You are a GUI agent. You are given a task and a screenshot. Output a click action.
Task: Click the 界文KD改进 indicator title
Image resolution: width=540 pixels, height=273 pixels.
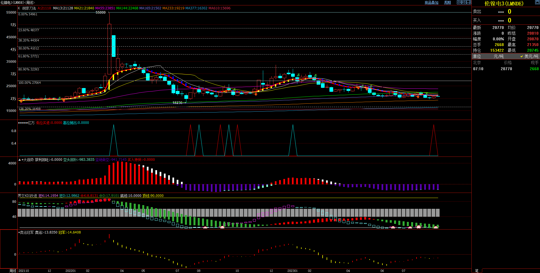pyautogui.click(x=27, y=196)
